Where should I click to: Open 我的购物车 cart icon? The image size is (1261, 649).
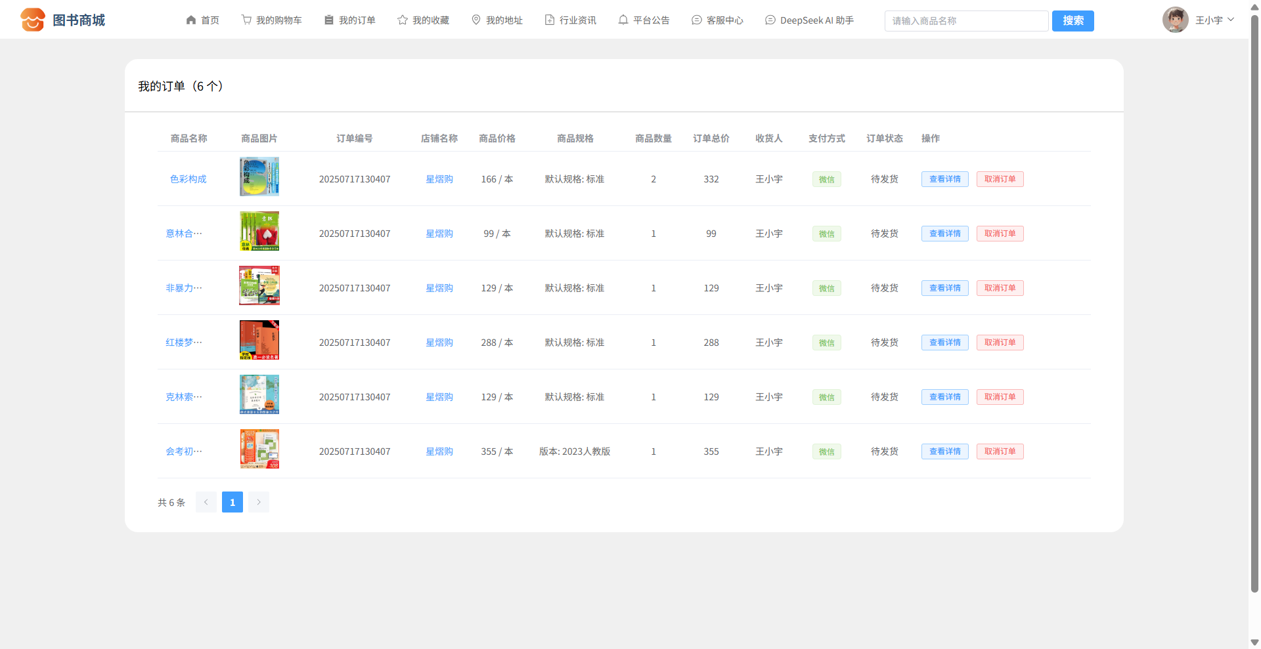(246, 20)
